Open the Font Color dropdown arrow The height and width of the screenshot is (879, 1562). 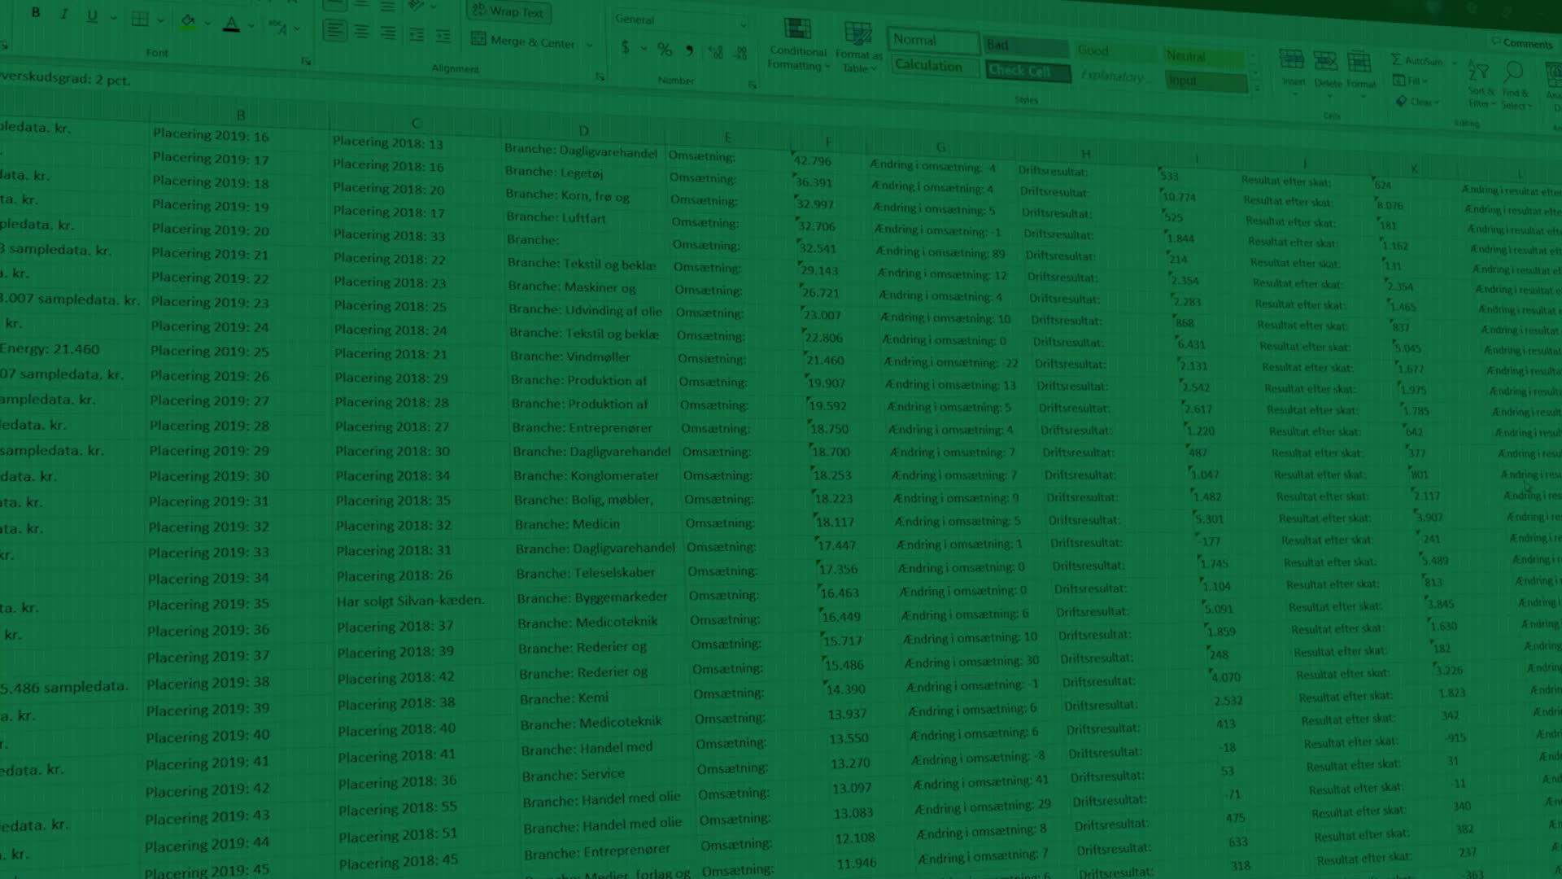251,26
